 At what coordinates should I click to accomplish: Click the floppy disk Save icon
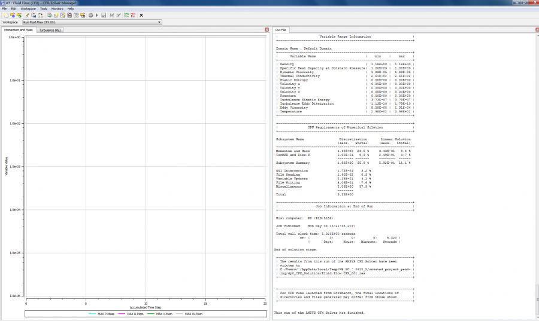104,15
